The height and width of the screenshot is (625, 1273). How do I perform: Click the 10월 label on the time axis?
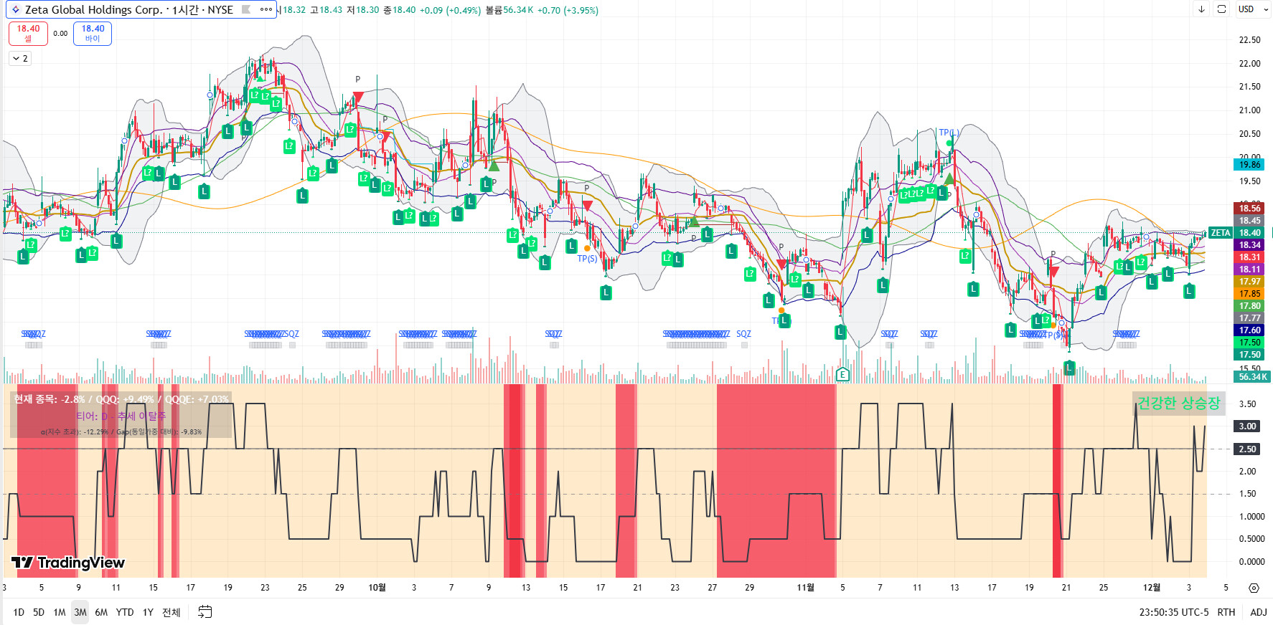pos(377,588)
